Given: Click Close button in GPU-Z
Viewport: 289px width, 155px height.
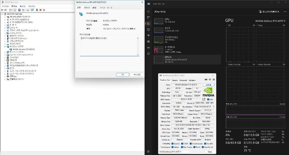Looking at the screenshot, I should coord(210,152).
